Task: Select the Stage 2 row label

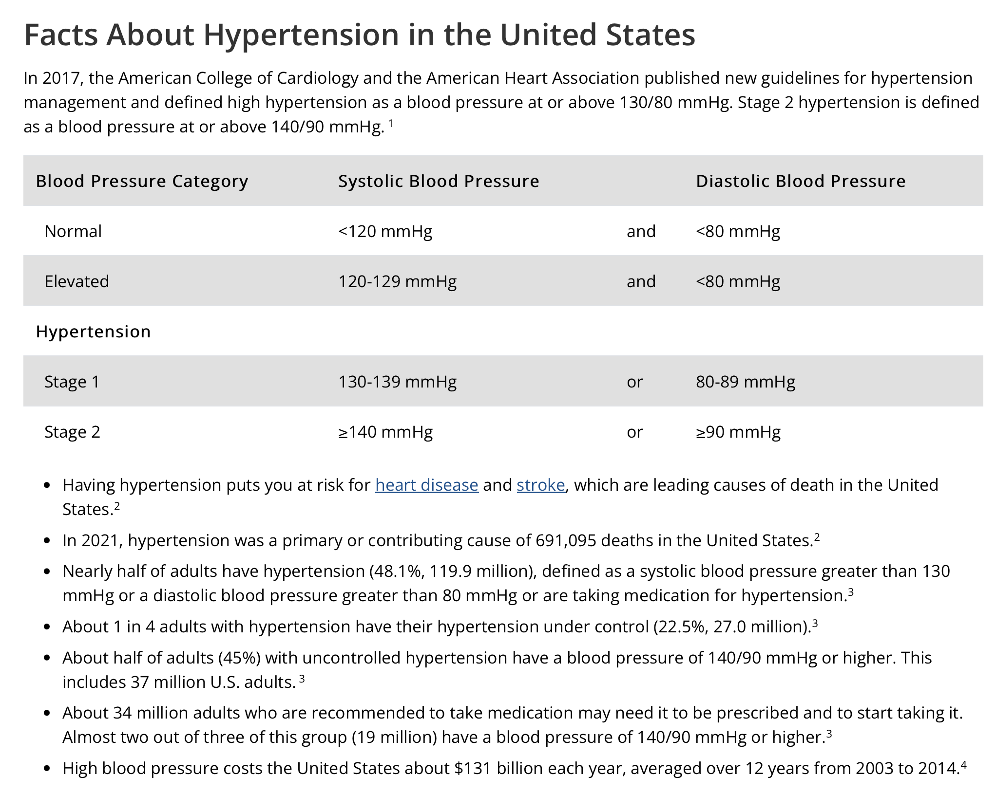Action: click(72, 432)
